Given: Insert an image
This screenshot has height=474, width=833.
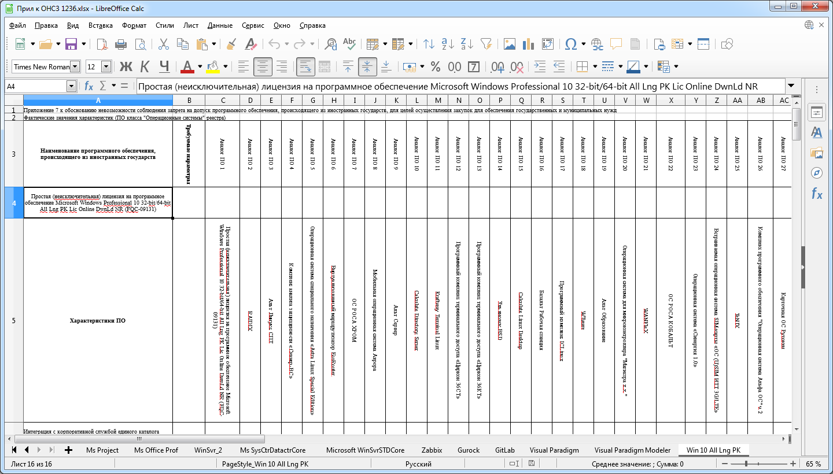Looking at the screenshot, I should 510,44.
